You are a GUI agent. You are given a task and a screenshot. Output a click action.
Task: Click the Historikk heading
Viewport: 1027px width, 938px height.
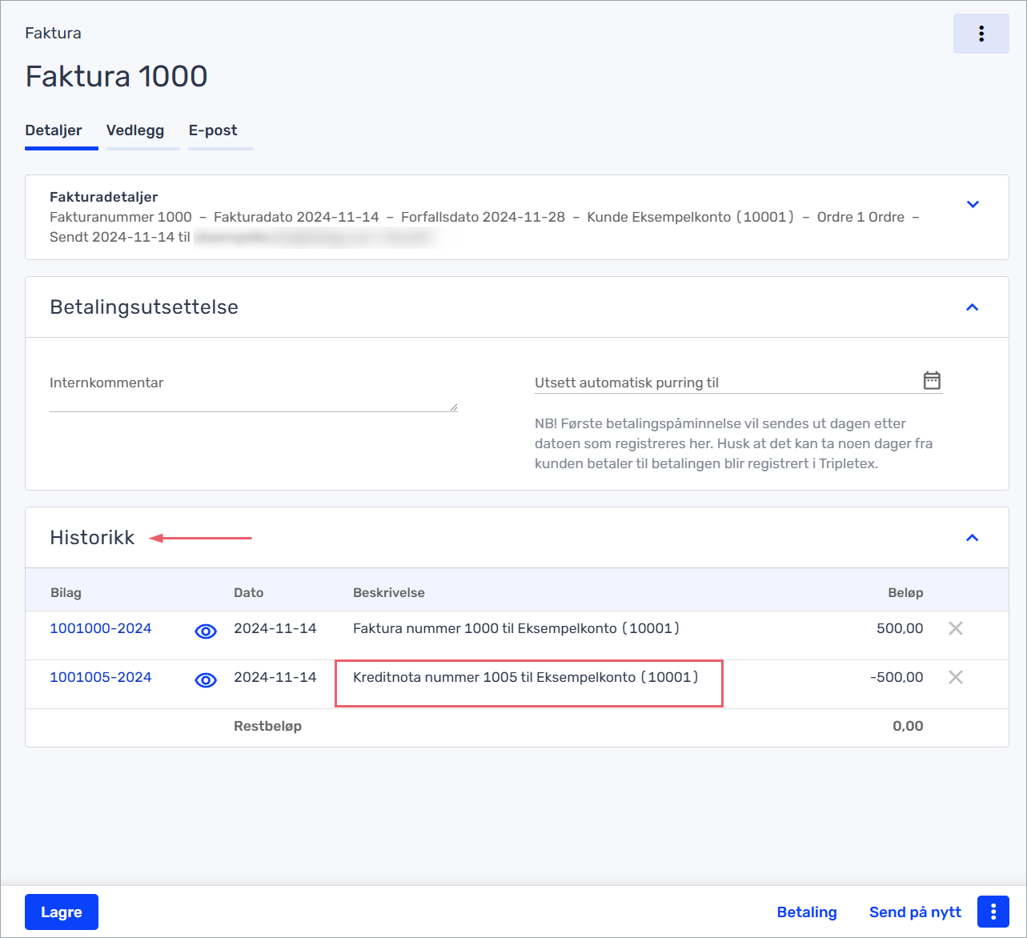[92, 538]
